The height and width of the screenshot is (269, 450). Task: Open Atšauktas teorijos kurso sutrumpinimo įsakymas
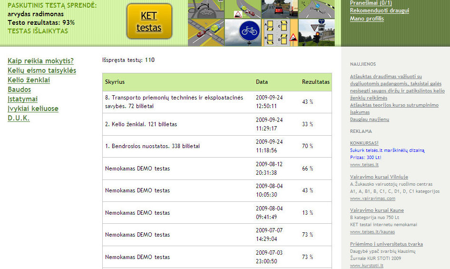tap(394, 109)
